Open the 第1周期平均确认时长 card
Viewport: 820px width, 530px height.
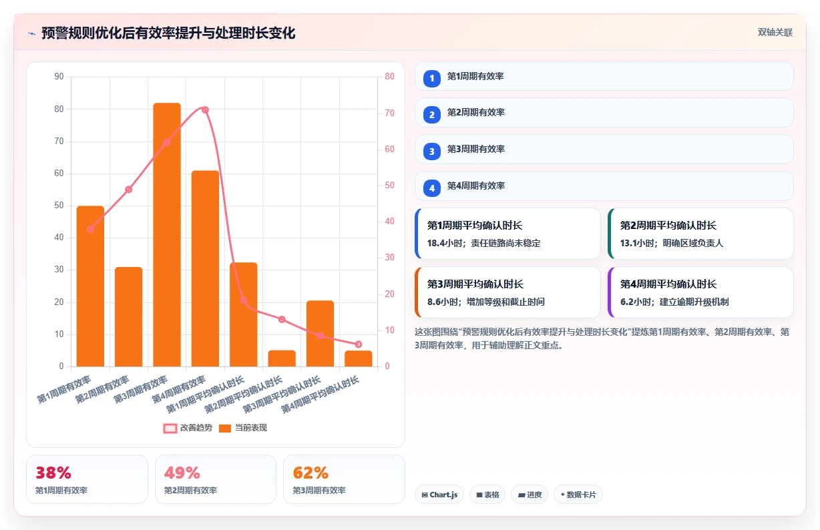tap(507, 234)
